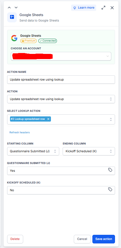Open the Learn more help link
Image resolution: width=121 pixels, height=248 pixels.
pyautogui.click(x=84, y=7)
